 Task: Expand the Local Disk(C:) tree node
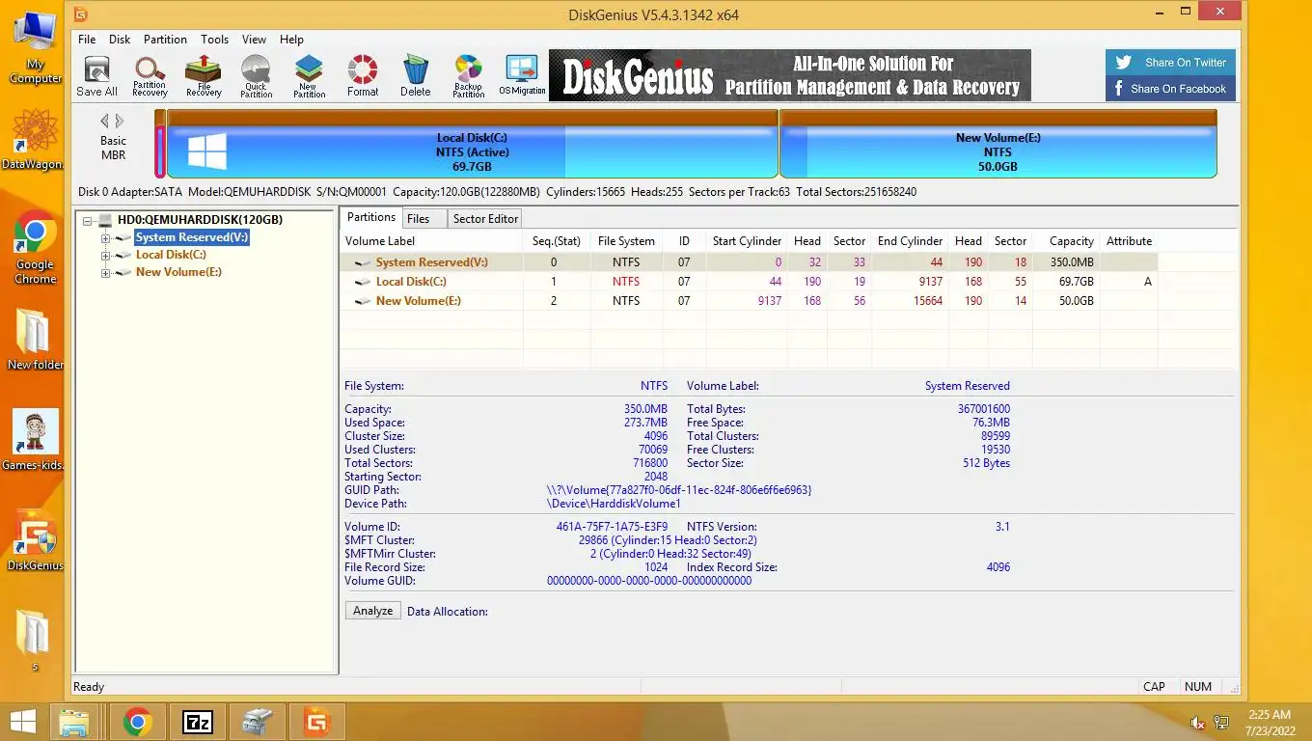point(105,255)
